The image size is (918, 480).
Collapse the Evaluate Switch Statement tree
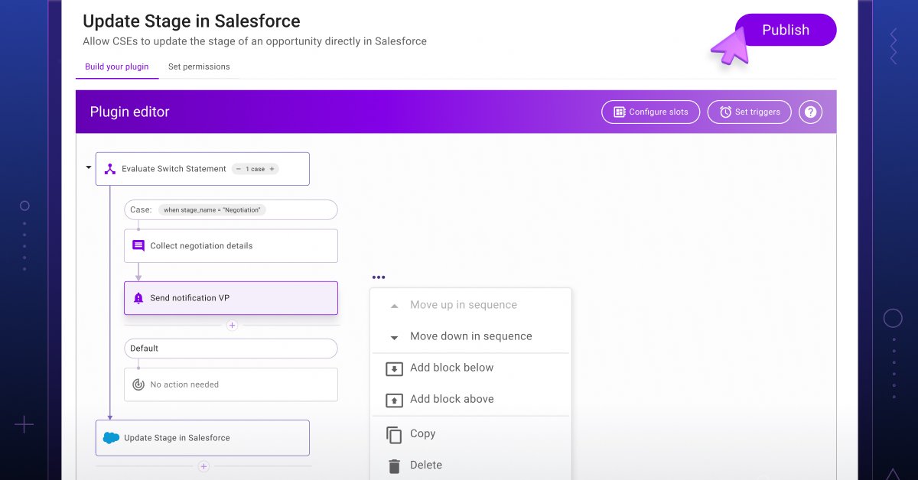pyautogui.click(x=89, y=167)
